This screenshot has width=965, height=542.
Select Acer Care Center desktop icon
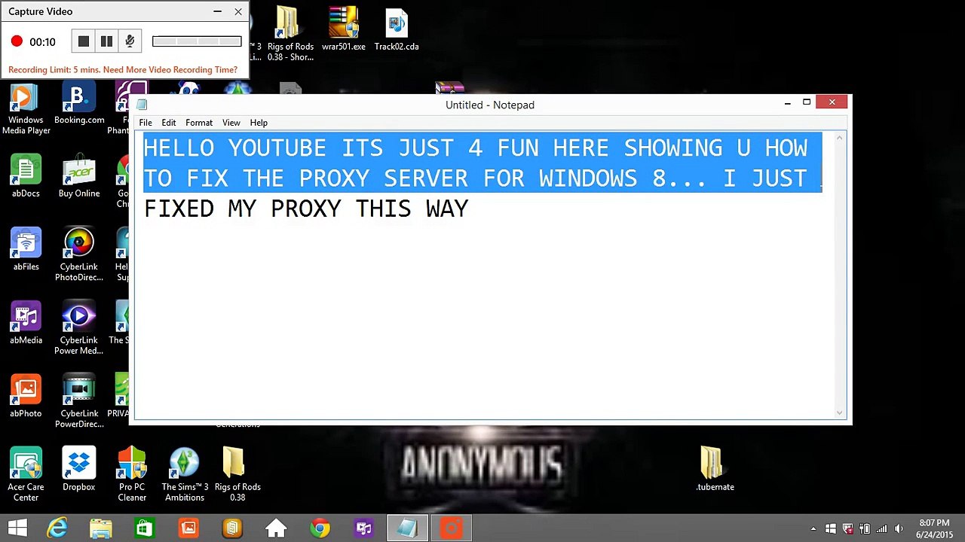(x=26, y=474)
